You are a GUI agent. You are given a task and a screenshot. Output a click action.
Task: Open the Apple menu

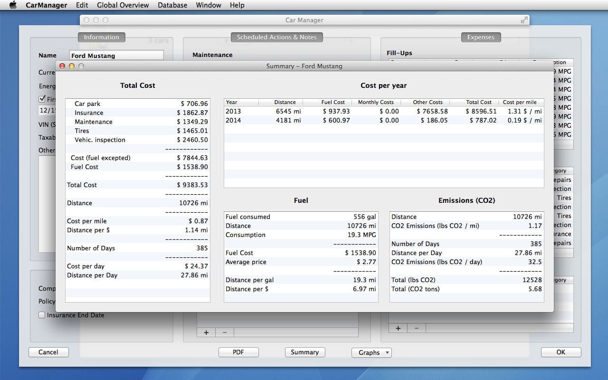[13, 5]
